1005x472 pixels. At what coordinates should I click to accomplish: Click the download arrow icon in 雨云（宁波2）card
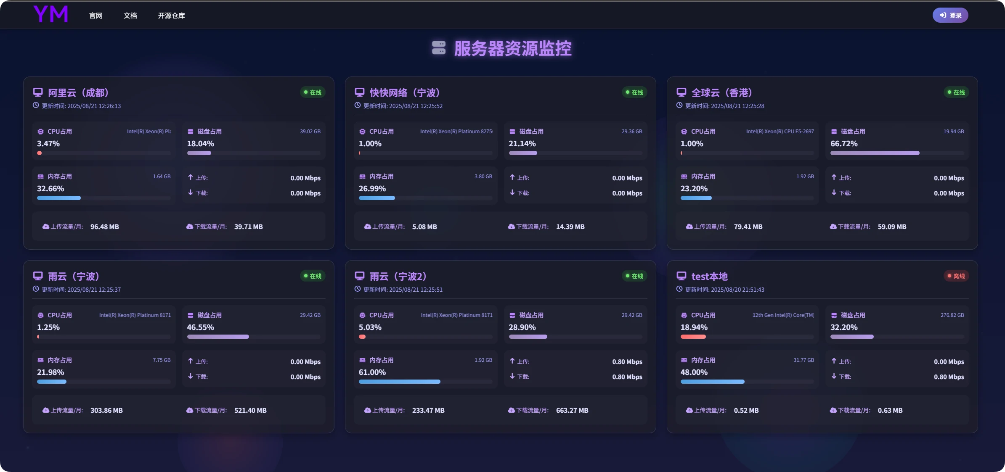pyautogui.click(x=512, y=376)
